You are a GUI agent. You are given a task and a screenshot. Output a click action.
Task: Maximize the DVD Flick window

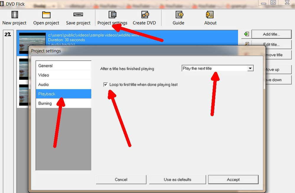pyautogui.click(x=273, y=2)
